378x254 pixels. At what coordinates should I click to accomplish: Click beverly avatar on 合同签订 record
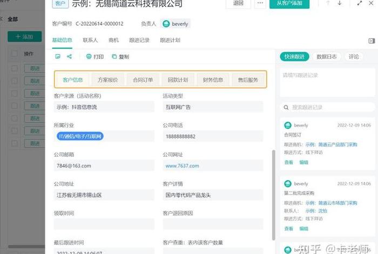288,125
